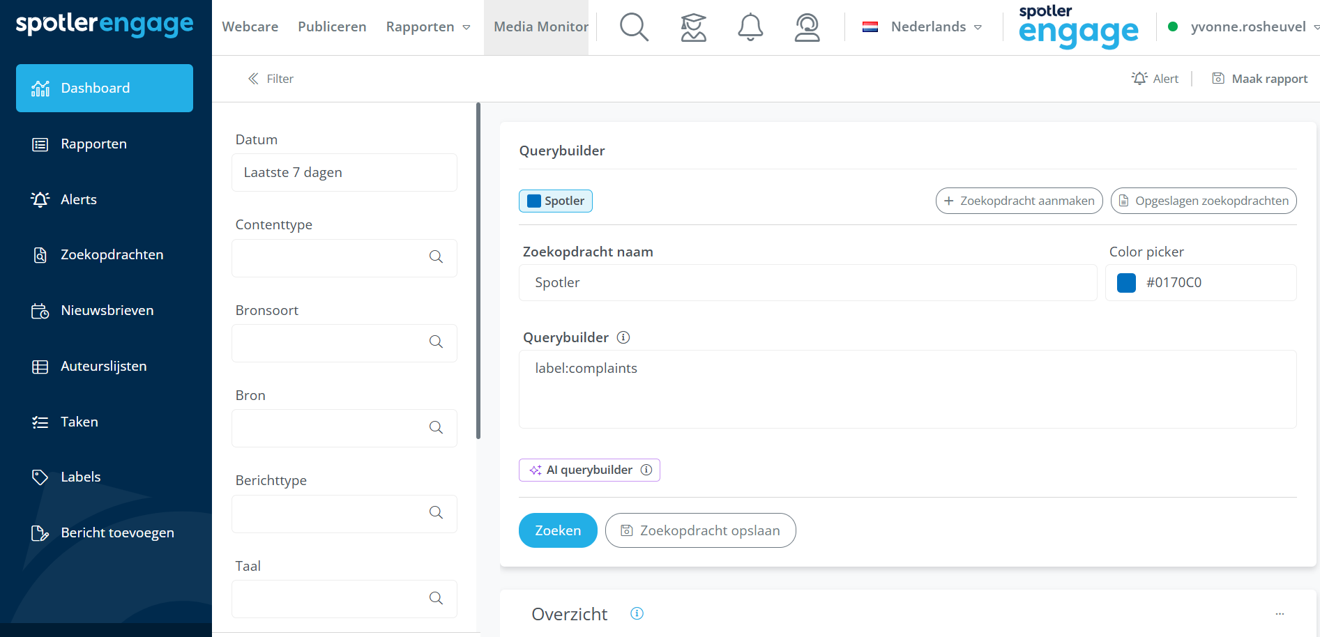This screenshot has width=1320, height=637.
Task: Collapse the Filter panel with double chevron
Action: (253, 79)
